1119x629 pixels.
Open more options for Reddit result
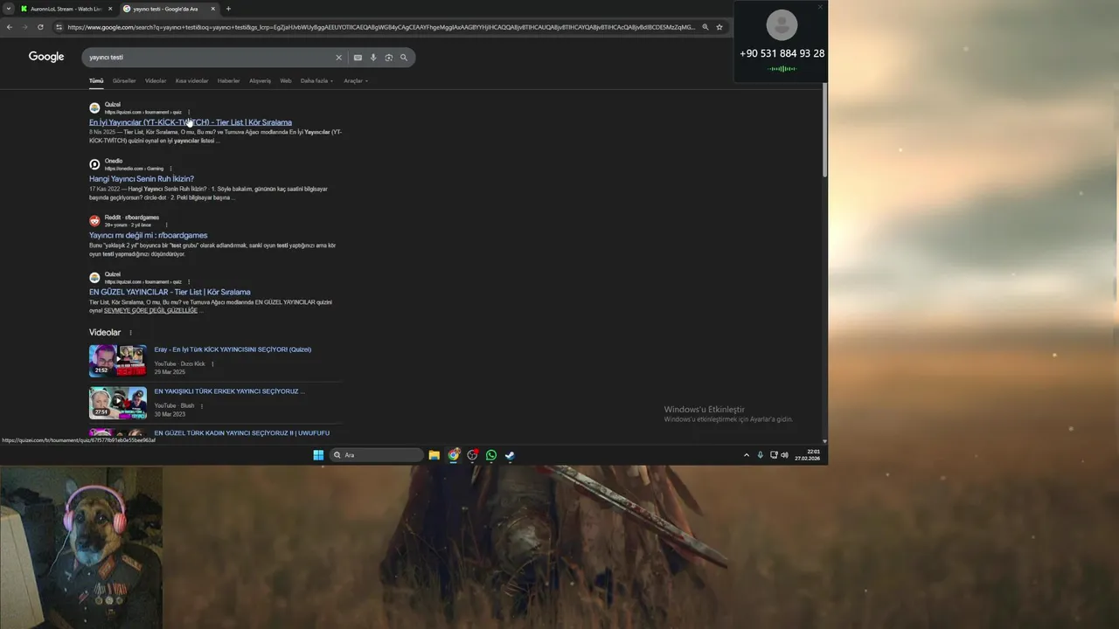[166, 225]
